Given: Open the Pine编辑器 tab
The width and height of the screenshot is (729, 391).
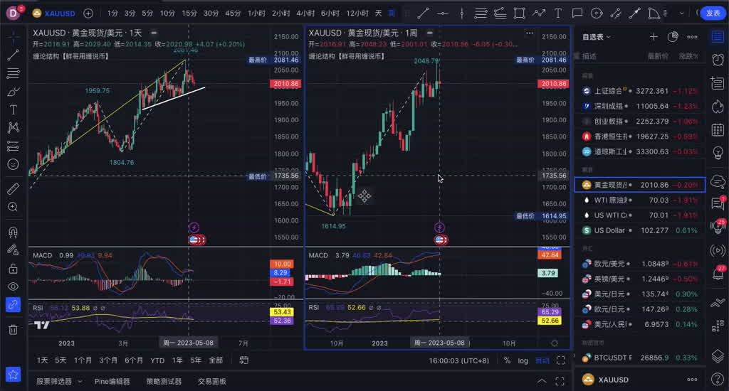Looking at the screenshot, I should click(112, 382).
